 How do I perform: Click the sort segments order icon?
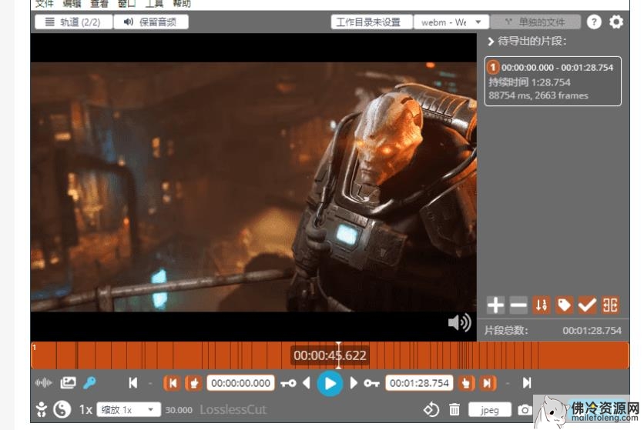coord(542,305)
